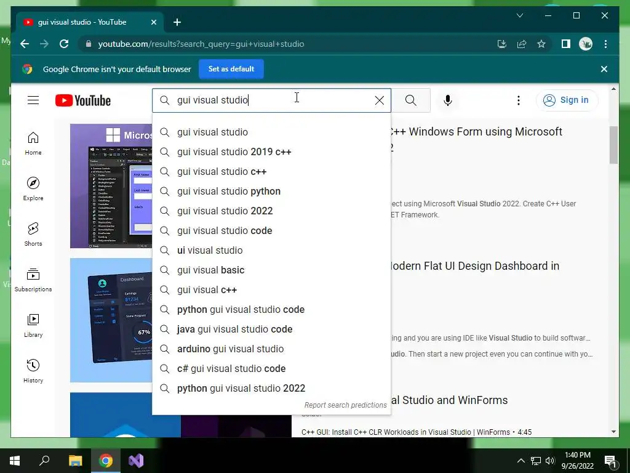Select suggestion "gui visual studio python"

(x=271, y=191)
